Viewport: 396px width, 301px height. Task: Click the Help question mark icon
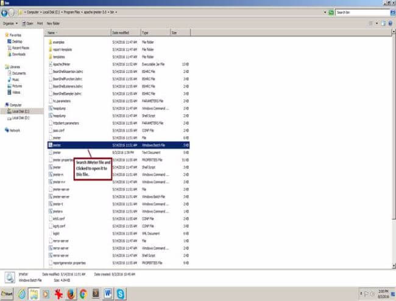pos(391,24)
